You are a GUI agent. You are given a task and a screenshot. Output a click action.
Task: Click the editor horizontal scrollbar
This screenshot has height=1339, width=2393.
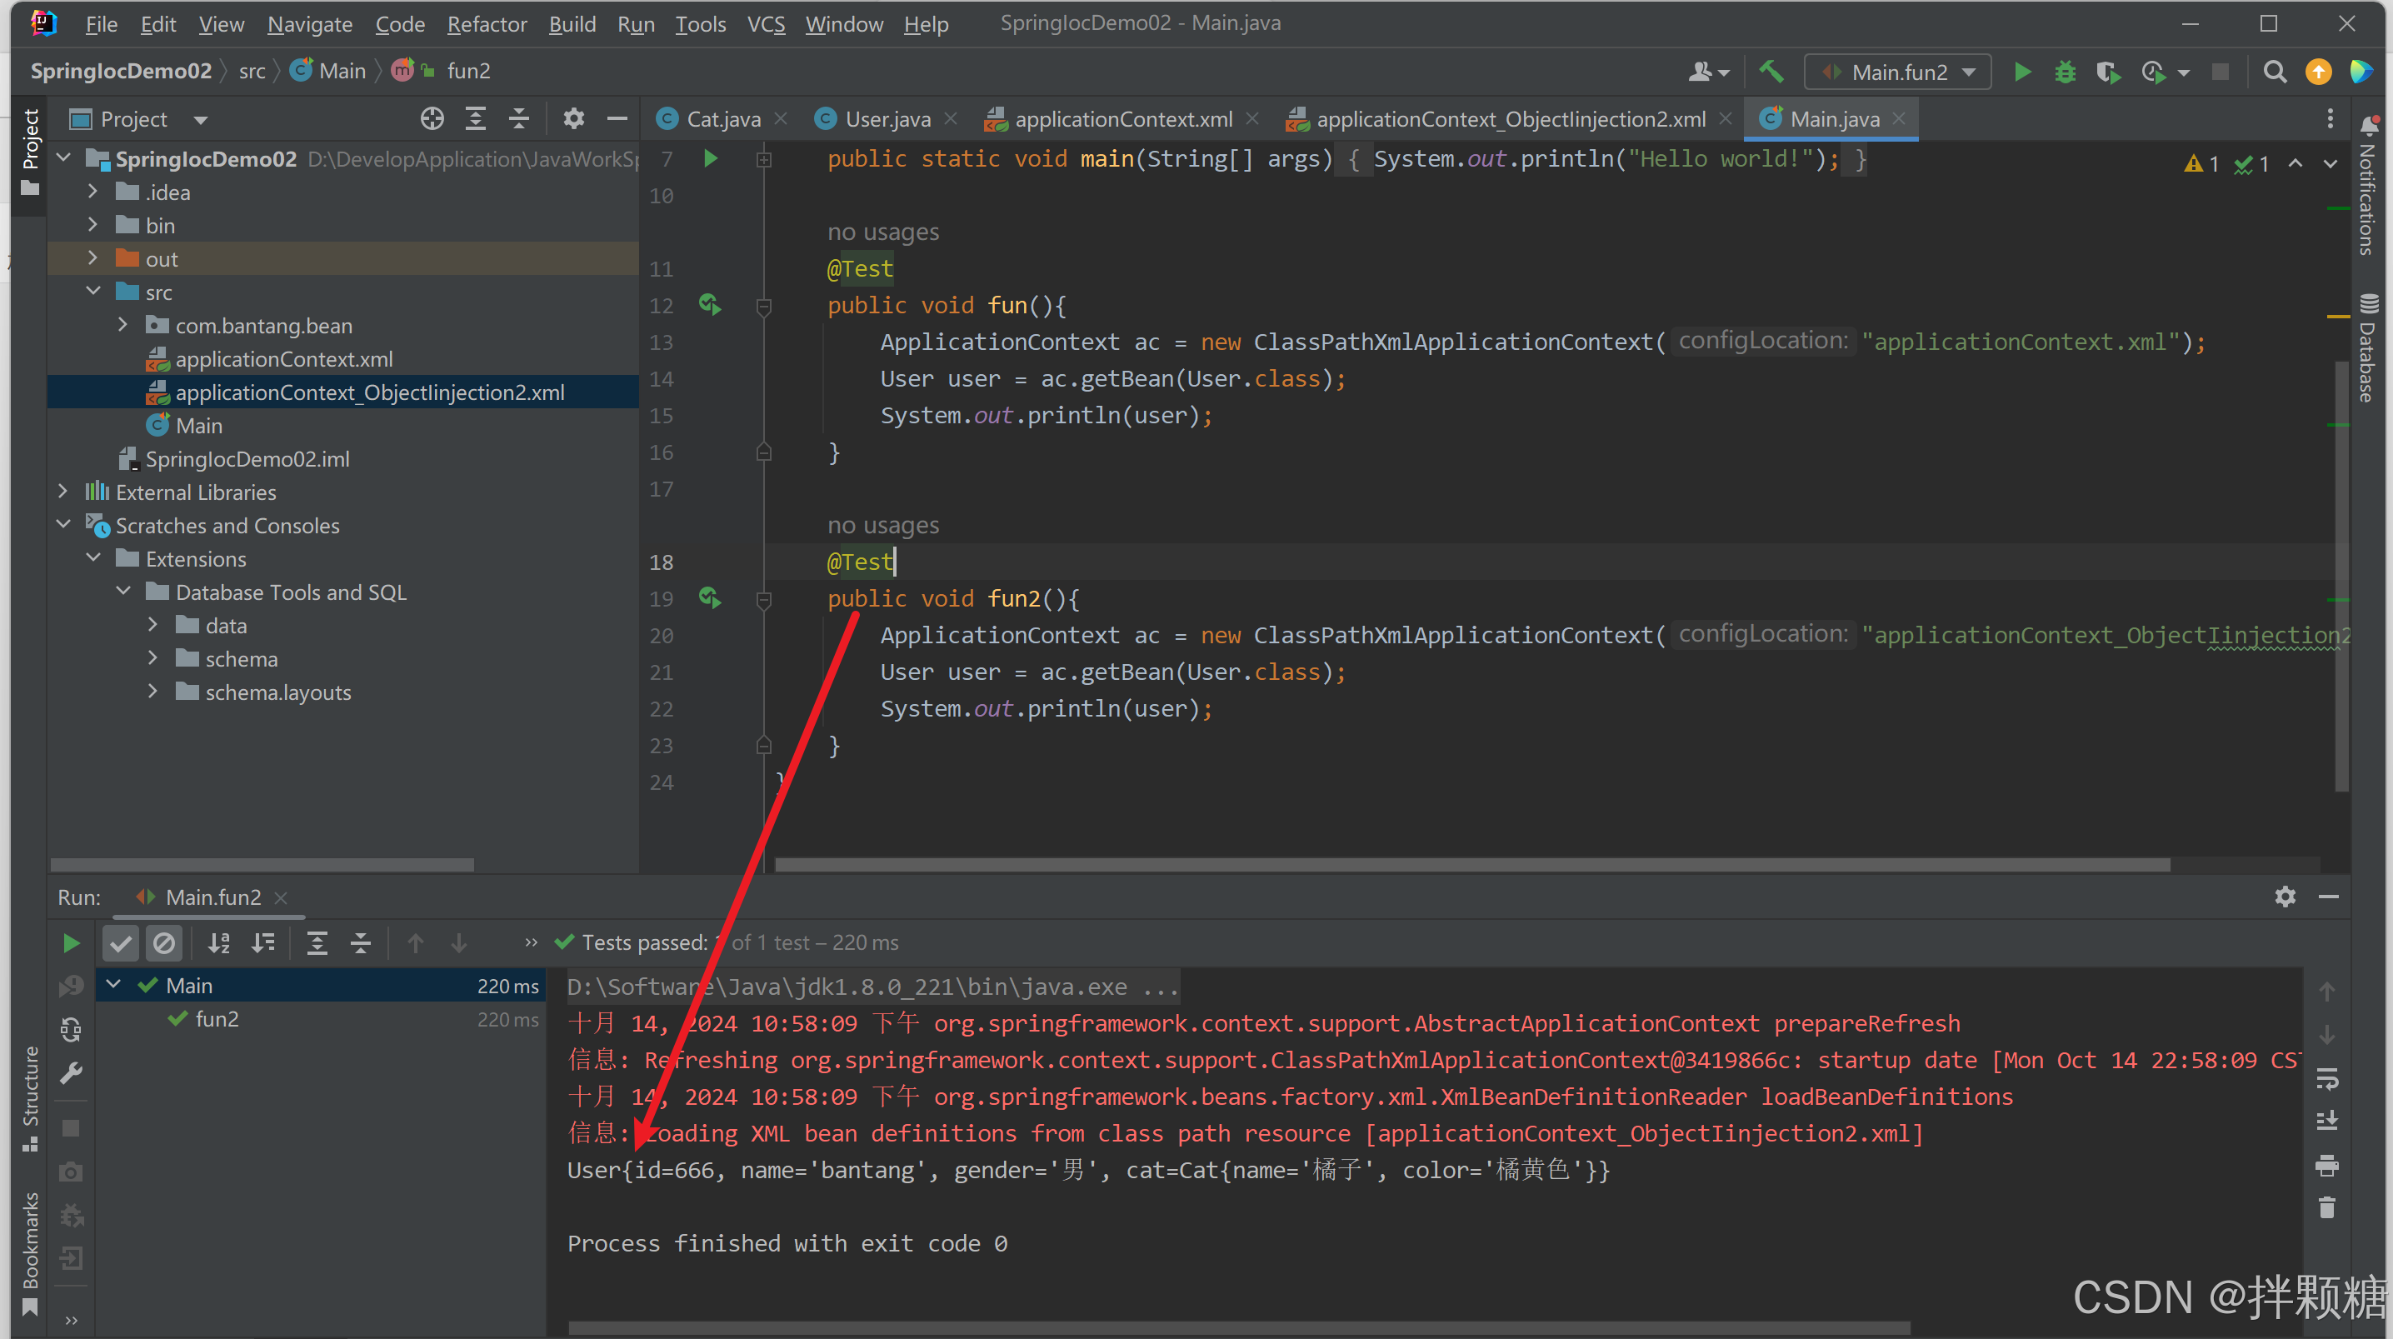coord(1471,864)
